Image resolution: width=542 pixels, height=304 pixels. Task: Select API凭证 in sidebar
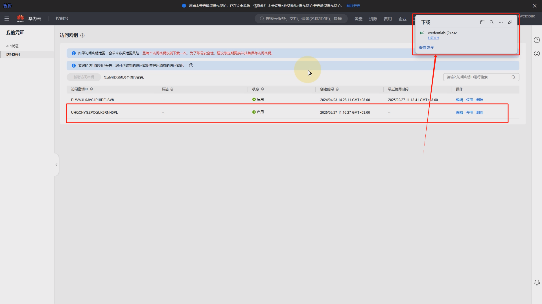point(12,46)
